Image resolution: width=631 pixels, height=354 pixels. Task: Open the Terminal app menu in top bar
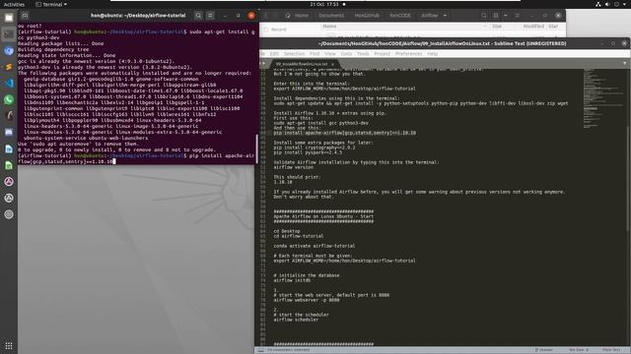[51, 4]
